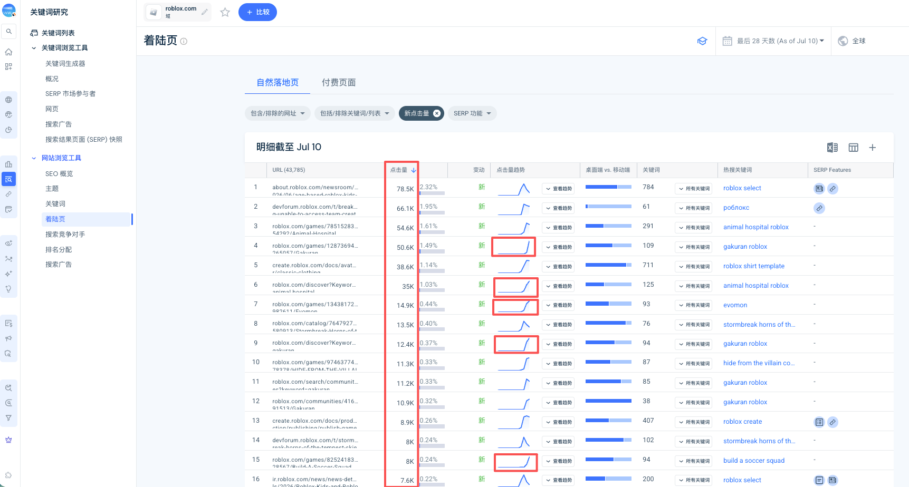Screen dimensions: 909x487
Task: Expand 所有关键词 for row 3
Action: (x=694, y=228)
